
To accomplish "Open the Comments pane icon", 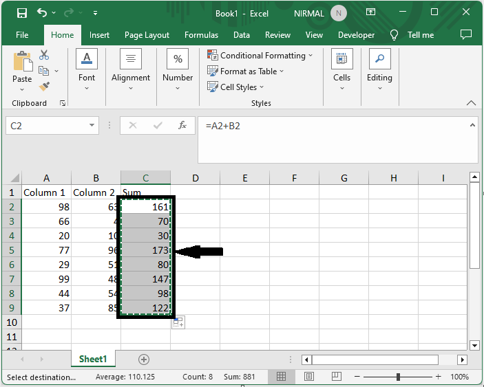I will pyautogui.click(x=466, y=34).
